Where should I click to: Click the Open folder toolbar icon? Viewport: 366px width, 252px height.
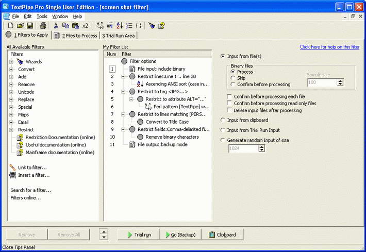pyautogui.click(x=20, y=25)
